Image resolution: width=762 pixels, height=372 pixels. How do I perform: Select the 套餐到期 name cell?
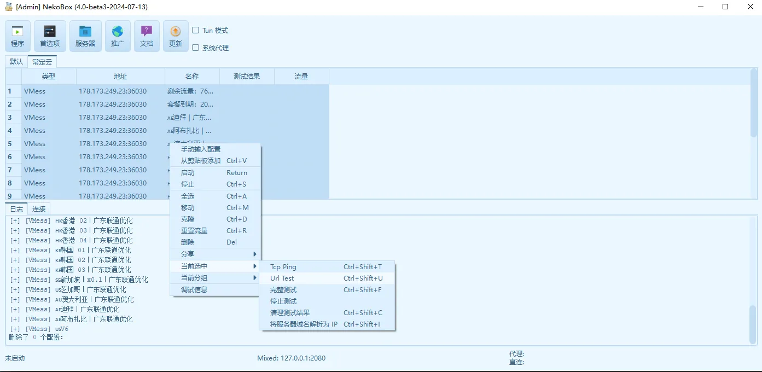click(192, 104)
